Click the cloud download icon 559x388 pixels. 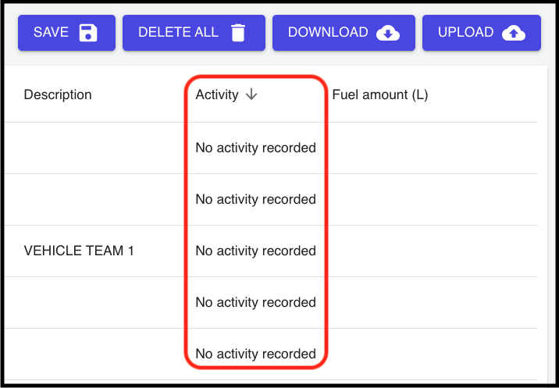coord(388,33)
